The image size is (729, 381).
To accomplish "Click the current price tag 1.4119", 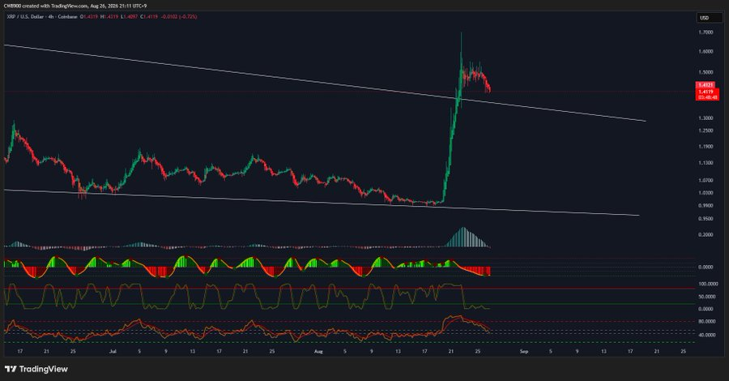I will [706, 92].
